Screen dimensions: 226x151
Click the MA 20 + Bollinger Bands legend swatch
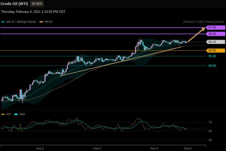coord(3,22)
